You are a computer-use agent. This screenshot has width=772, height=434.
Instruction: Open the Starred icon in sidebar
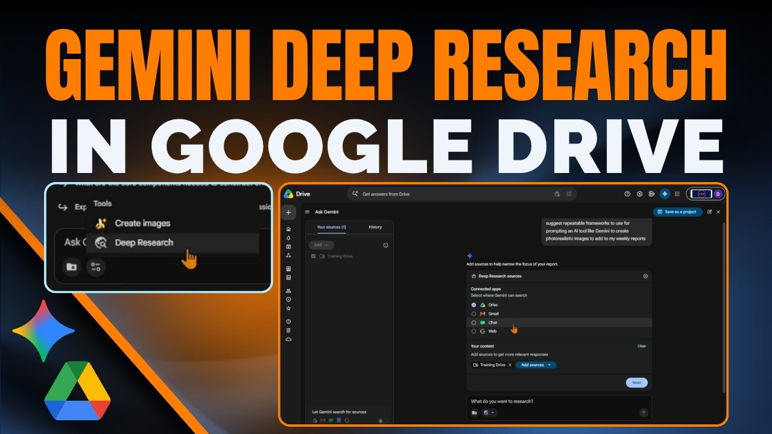click(288, 308)
